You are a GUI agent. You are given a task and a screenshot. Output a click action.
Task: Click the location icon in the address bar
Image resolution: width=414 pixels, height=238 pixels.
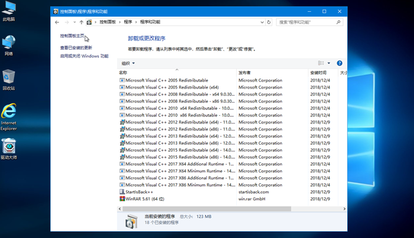point(89,22)
